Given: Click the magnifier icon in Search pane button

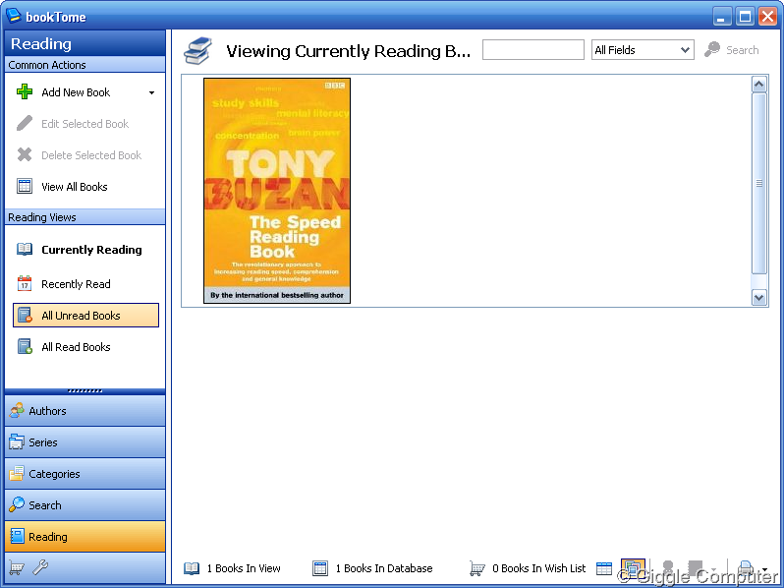Looking at the screenshot, I should (x=17, y=504).
